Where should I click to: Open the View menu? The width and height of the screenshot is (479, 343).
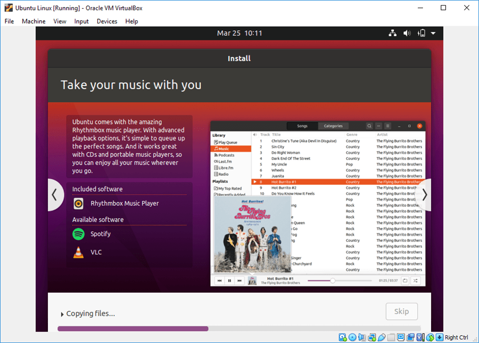point(59,21)
